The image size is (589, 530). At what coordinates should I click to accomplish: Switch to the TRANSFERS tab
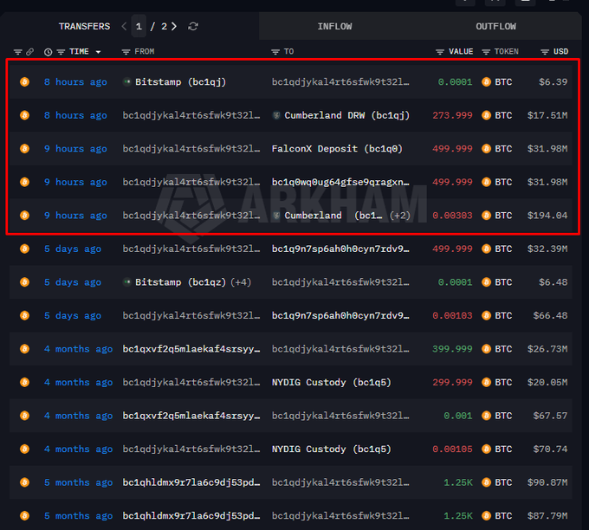click(84, 26)
